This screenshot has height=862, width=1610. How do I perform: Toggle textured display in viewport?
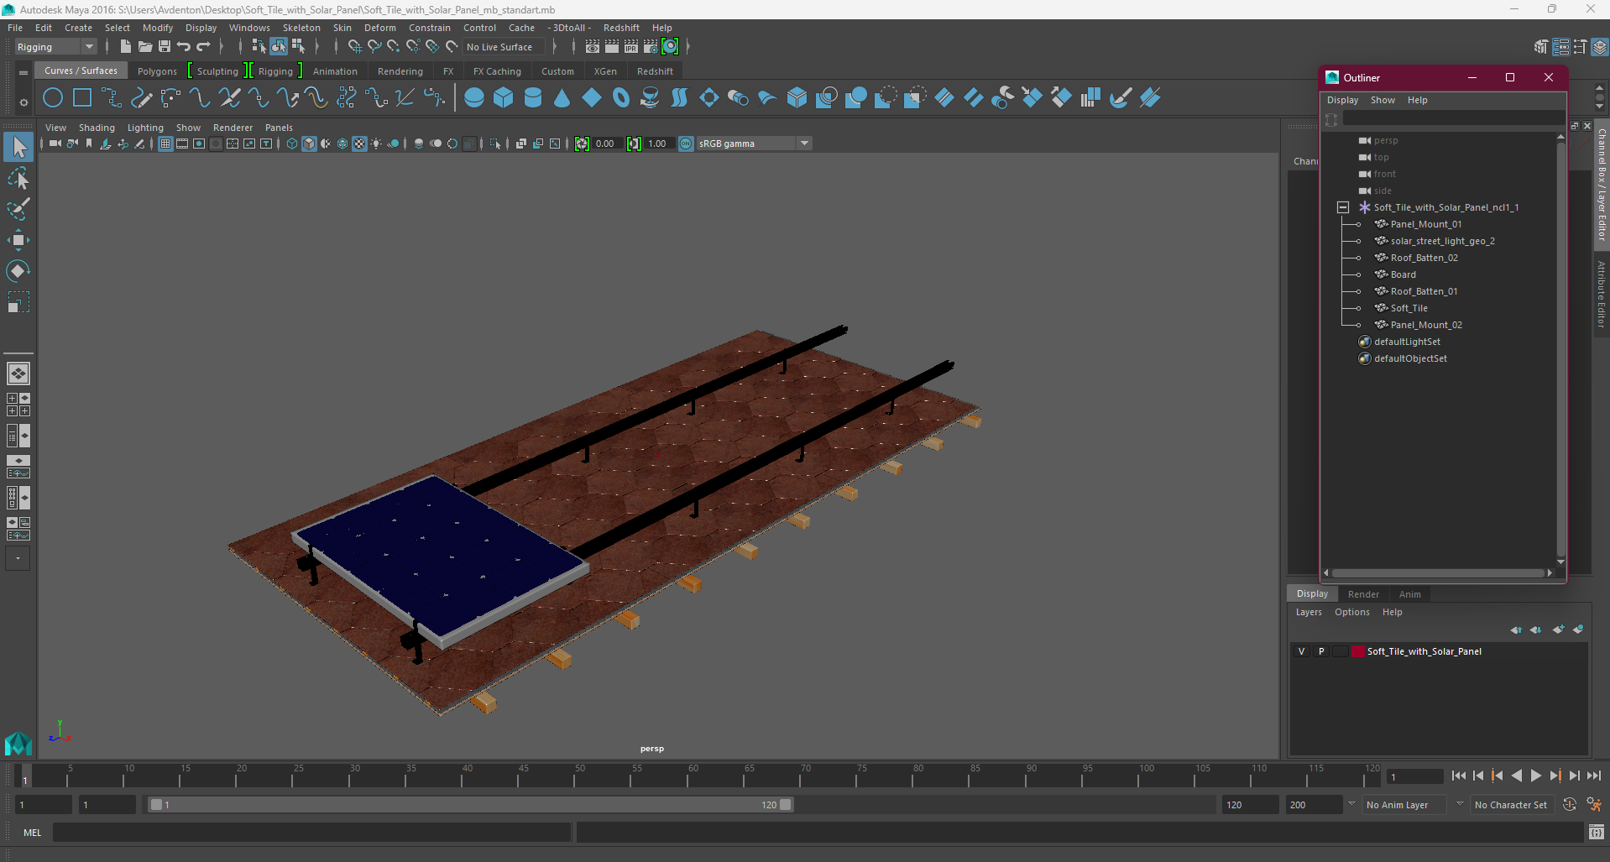359,144
